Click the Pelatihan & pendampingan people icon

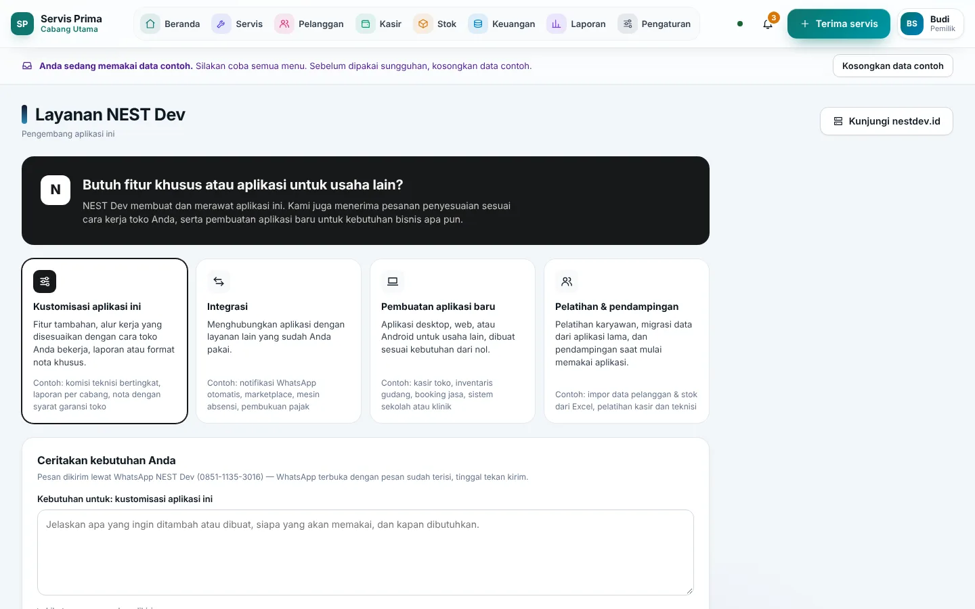pyautogui.click(x=567, y=281)
